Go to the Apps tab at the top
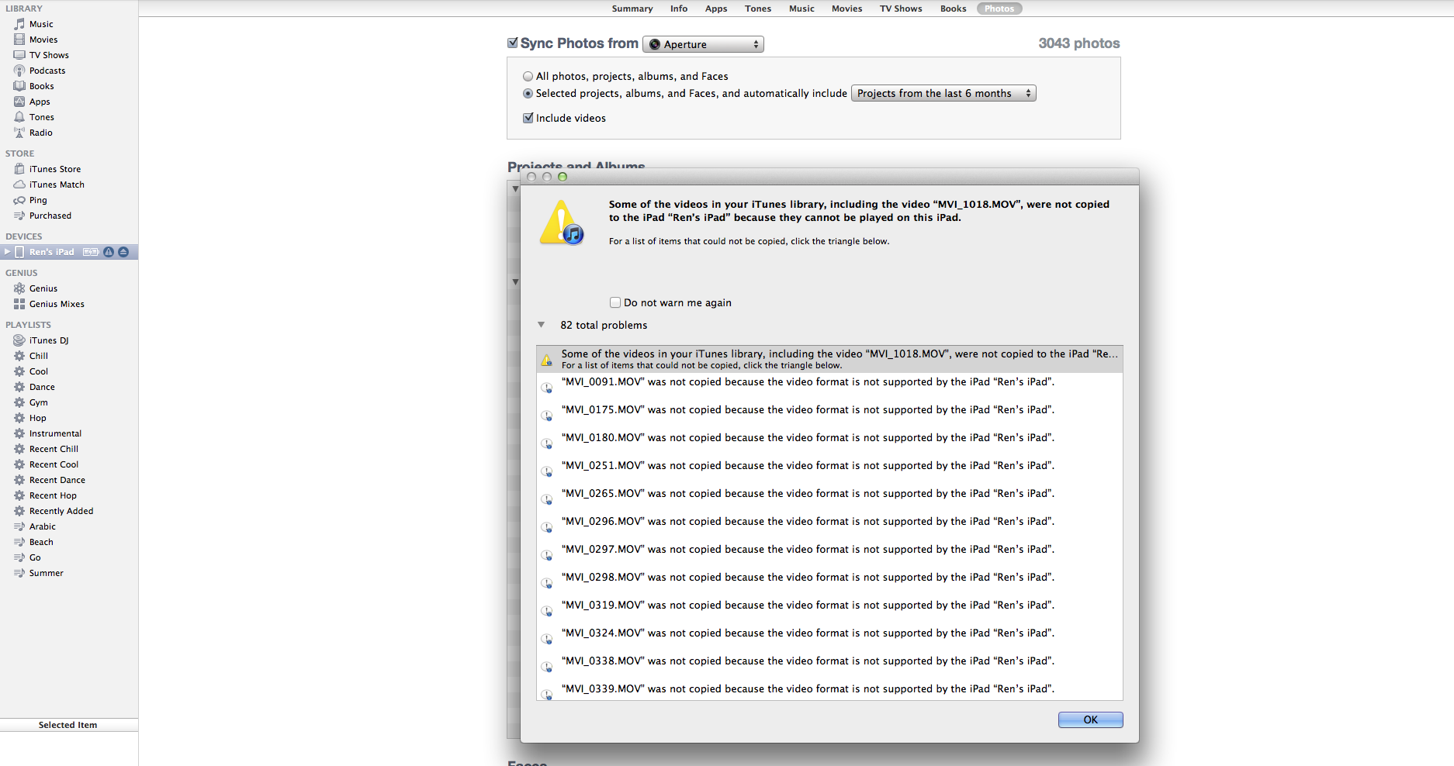 (716, 9)
